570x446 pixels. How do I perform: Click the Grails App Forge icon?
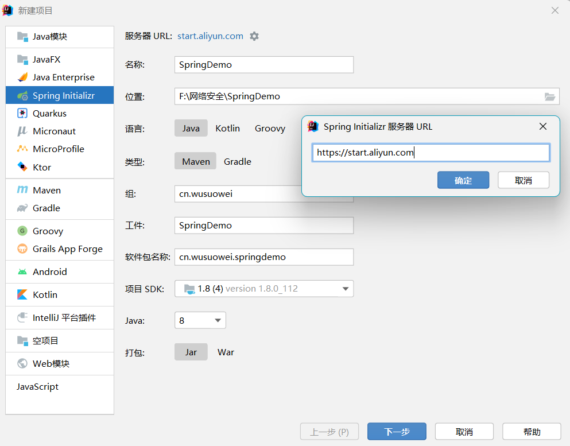22,249
